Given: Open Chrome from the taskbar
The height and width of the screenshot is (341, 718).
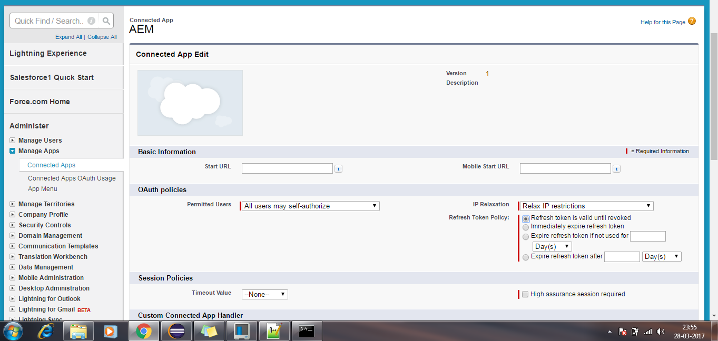Looking at the screenshot, I should tap(143, 331).
